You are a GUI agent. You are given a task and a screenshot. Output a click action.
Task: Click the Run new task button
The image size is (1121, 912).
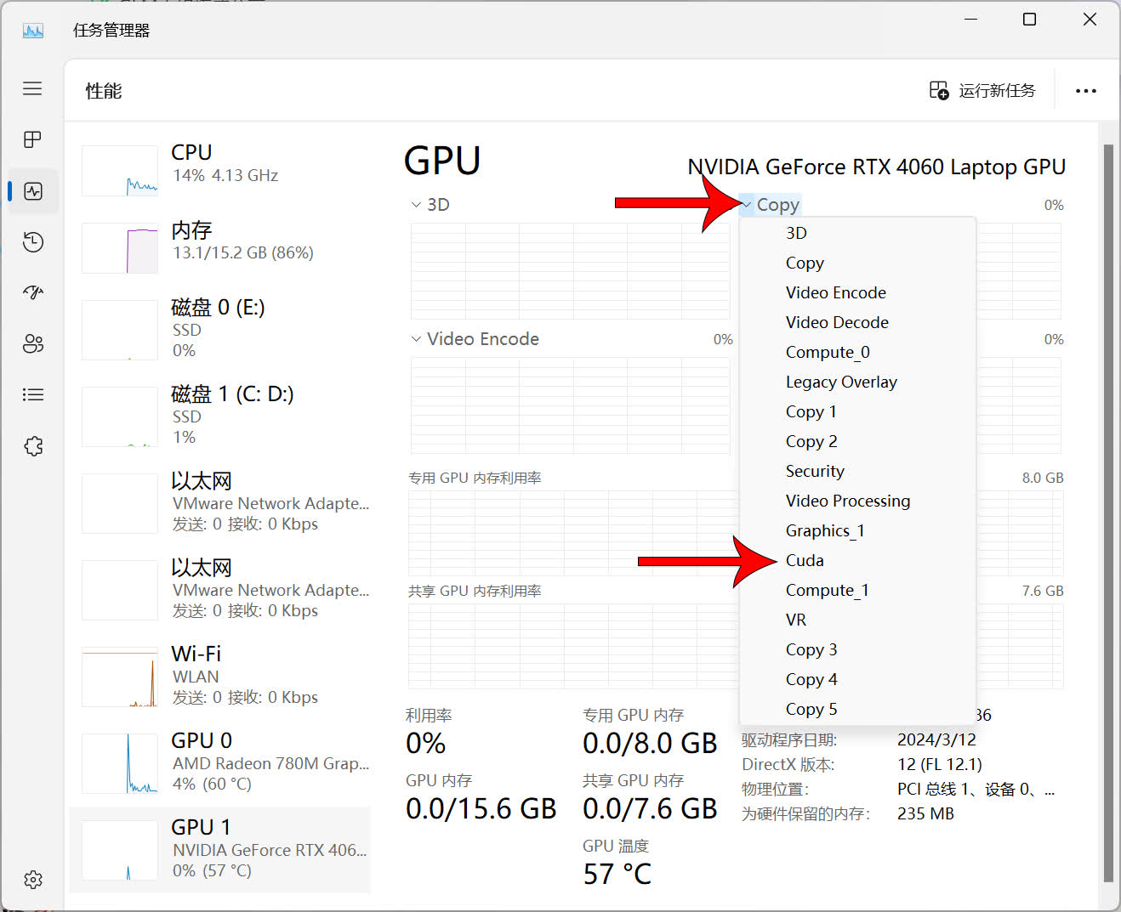[982, 90]
